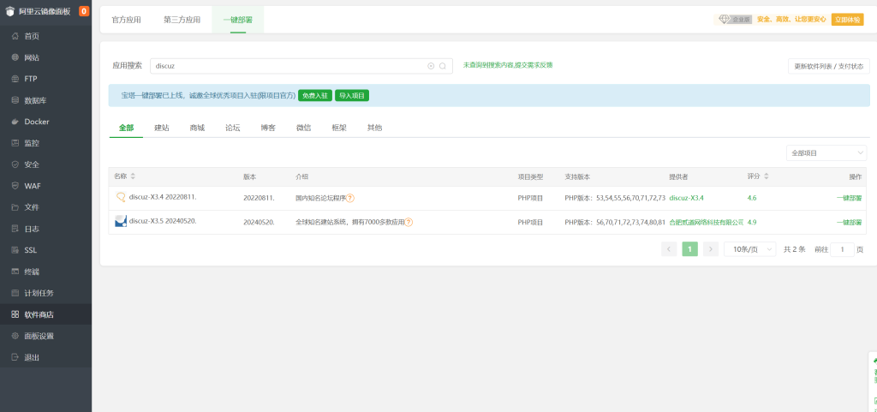Click the SSL certificate icon
The width and height of the screenshot is (877, 412).
coord(15,250)
